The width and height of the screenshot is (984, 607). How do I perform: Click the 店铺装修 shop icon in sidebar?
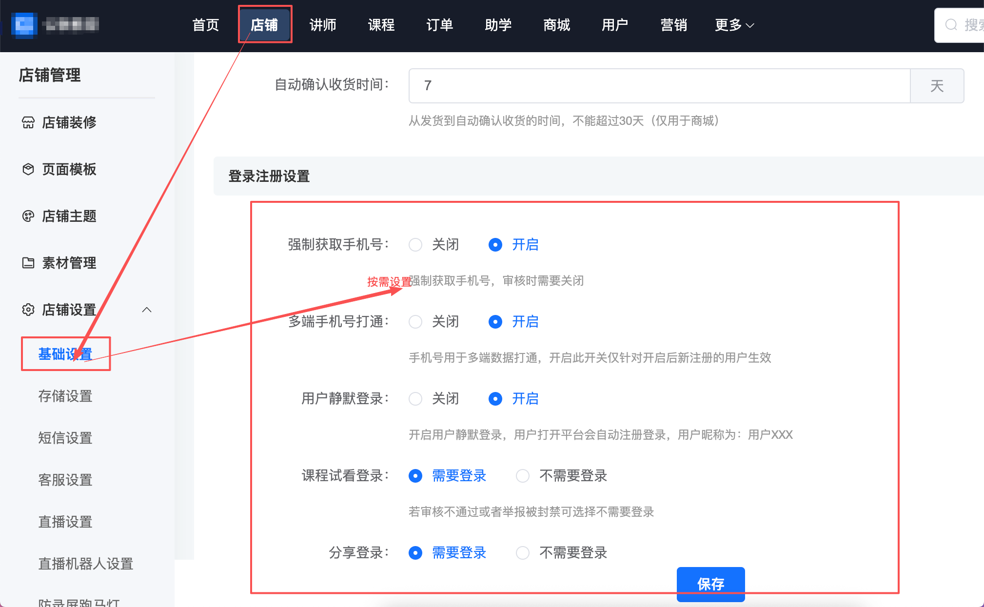(x=28, y=122)
